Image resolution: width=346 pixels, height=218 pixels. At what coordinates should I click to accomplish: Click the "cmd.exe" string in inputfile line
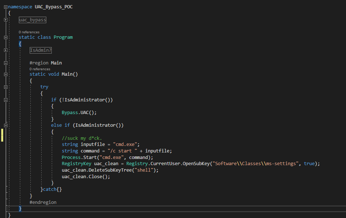coord(125,144)
